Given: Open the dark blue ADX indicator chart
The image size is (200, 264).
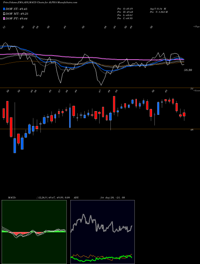Looking at the screenshot, I should point(102,232).
